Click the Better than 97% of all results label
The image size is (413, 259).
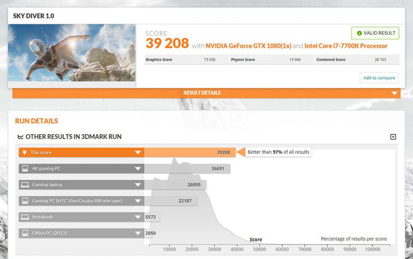coord(278,152)
